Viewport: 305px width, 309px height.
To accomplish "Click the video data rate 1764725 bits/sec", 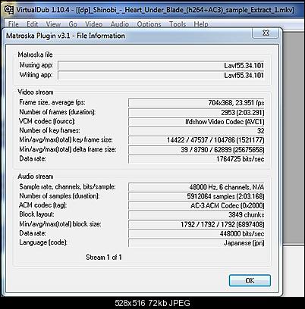I will 197,159.
